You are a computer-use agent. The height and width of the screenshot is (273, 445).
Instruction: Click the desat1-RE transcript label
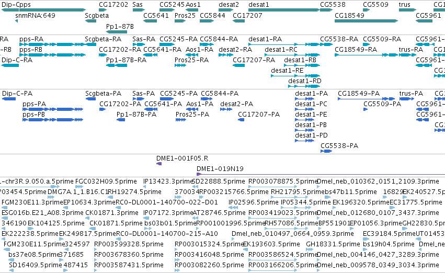(x=287, y=71)
